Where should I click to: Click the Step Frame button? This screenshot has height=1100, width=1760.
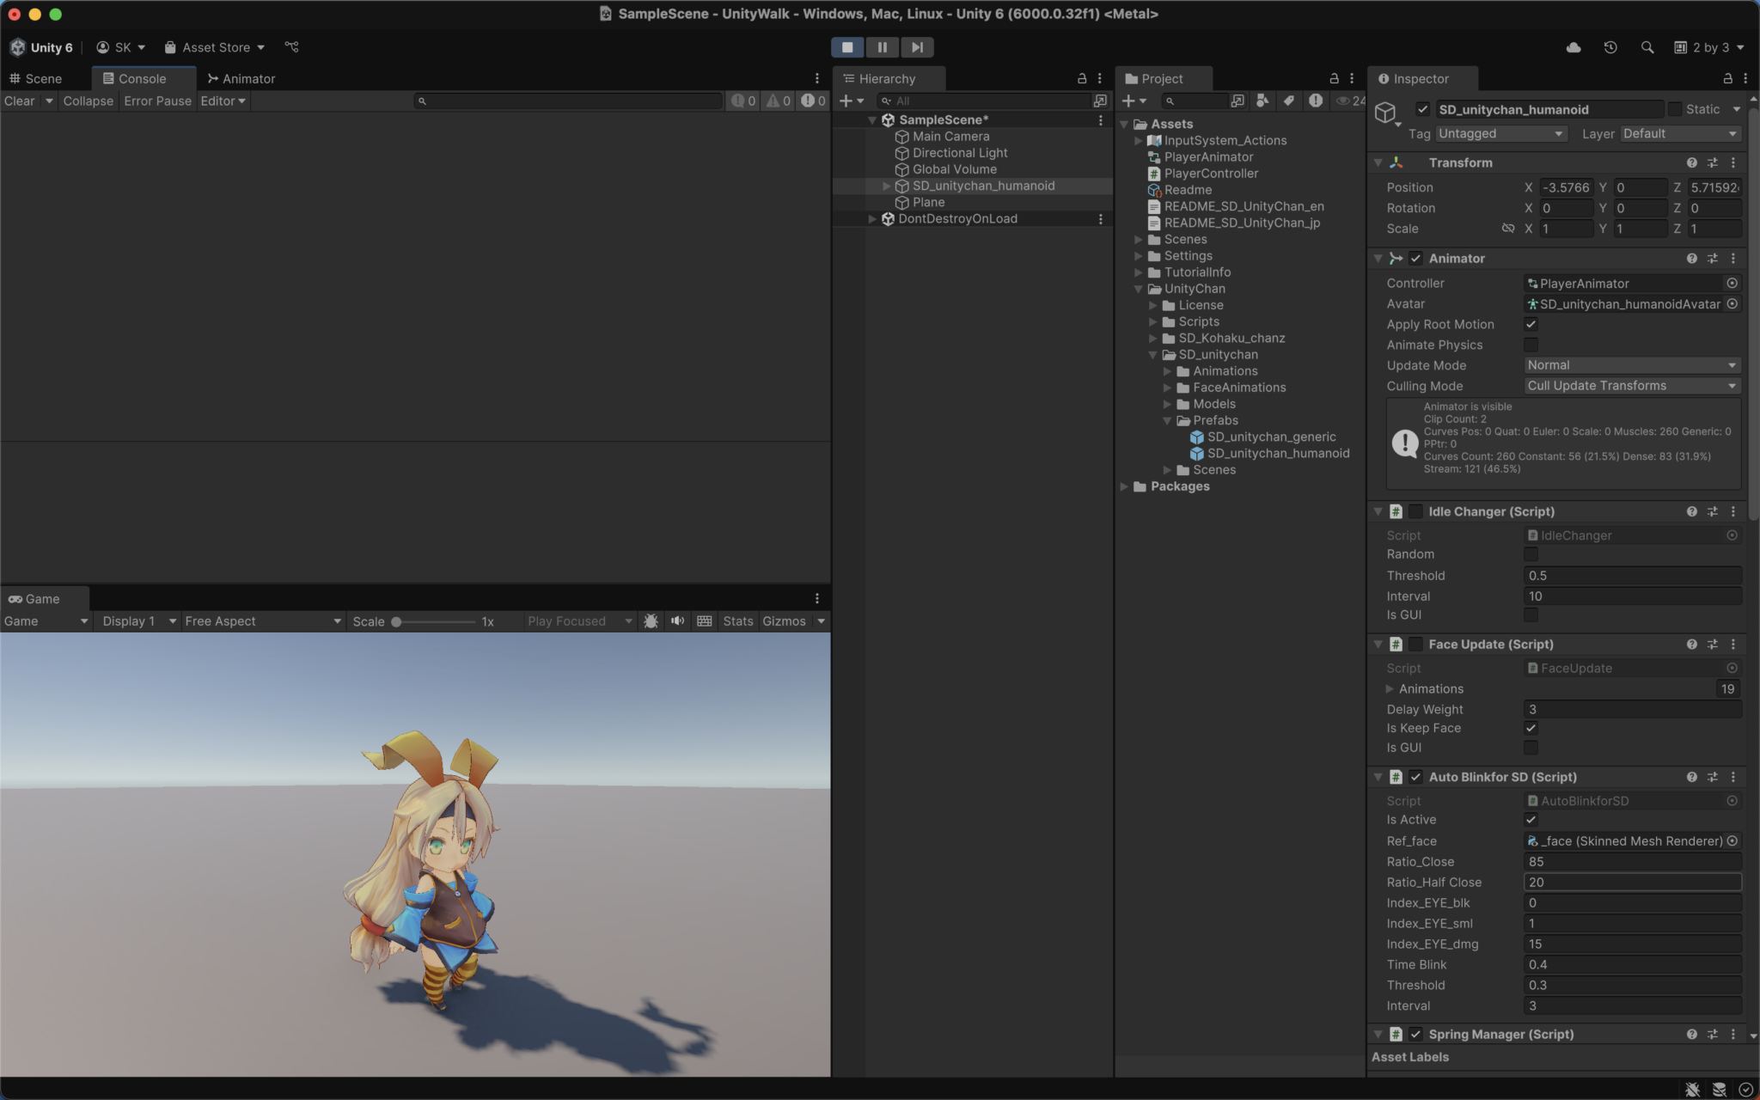point(916,47)
